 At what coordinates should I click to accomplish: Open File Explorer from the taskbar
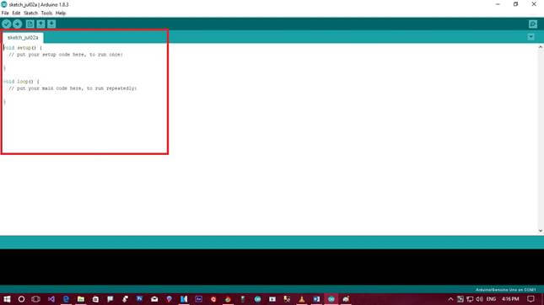[80, 299]
